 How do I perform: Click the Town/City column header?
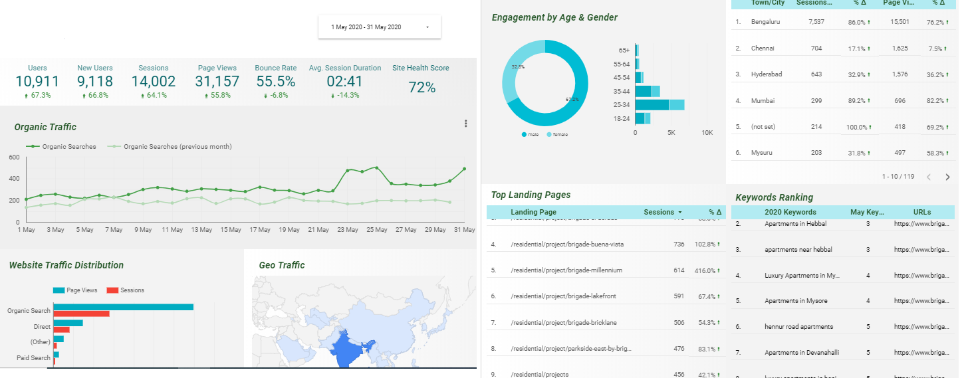(768, 3)
